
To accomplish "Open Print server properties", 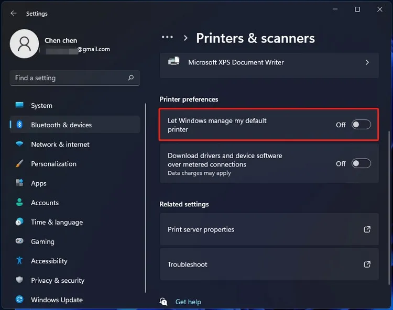I will [269, 229].
